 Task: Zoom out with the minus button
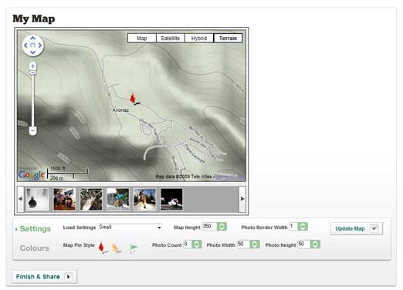tap(32, 131)
